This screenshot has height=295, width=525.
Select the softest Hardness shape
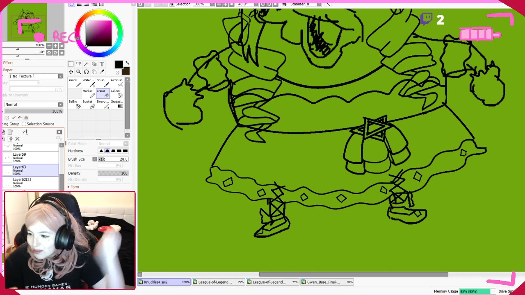[101, 151]
